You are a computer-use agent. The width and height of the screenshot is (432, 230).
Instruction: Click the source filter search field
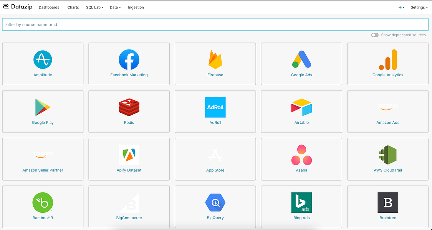(215, 24)
